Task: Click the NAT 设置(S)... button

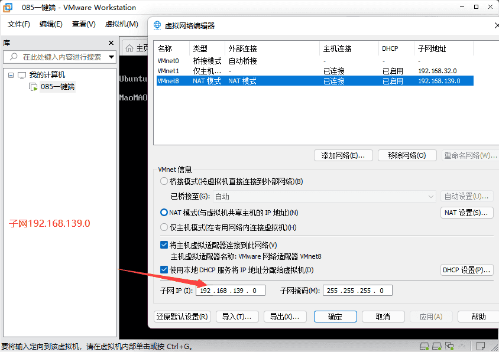Action: [x=466, y=213]
